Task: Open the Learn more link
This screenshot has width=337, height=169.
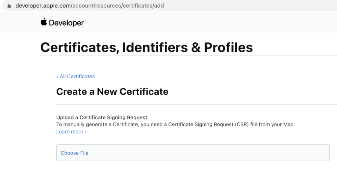Action: (x=70, y=132)
